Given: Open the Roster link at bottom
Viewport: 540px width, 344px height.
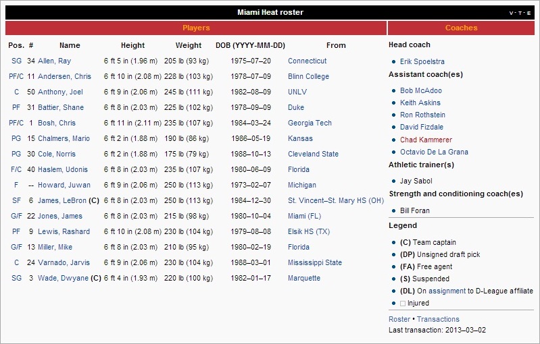Looking at the screenshot, I should (x=399, y=319).
